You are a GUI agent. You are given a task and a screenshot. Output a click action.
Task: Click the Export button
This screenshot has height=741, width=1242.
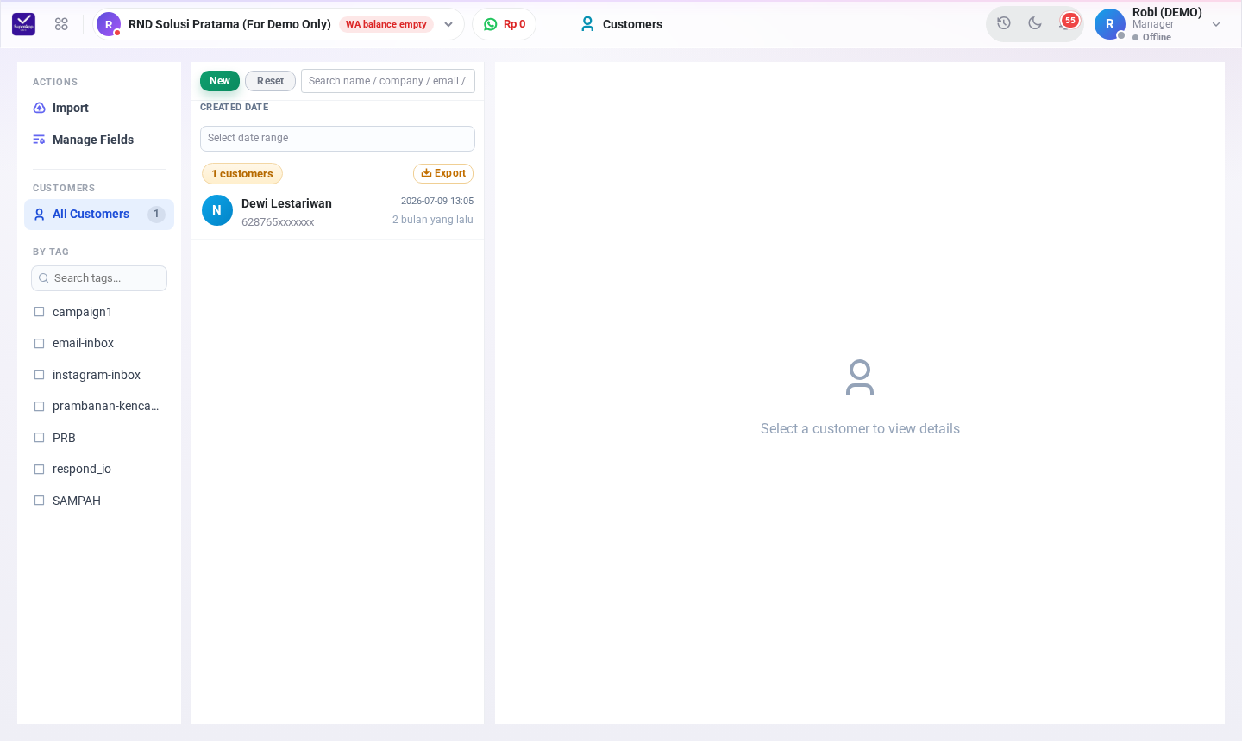tap(443, 173)
